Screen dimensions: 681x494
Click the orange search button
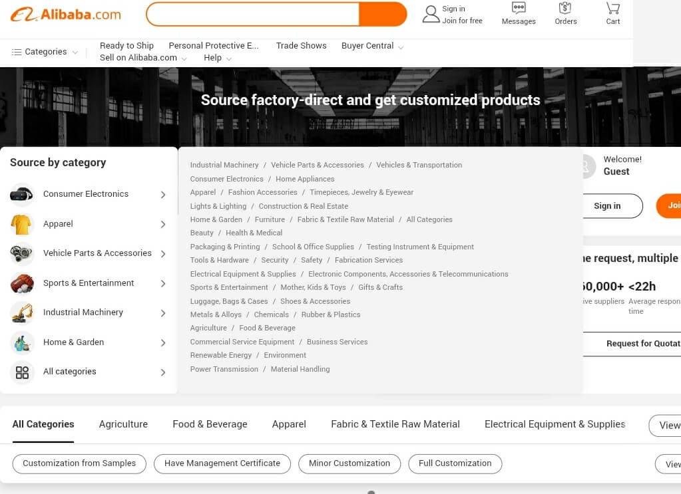tap(383, 15)
